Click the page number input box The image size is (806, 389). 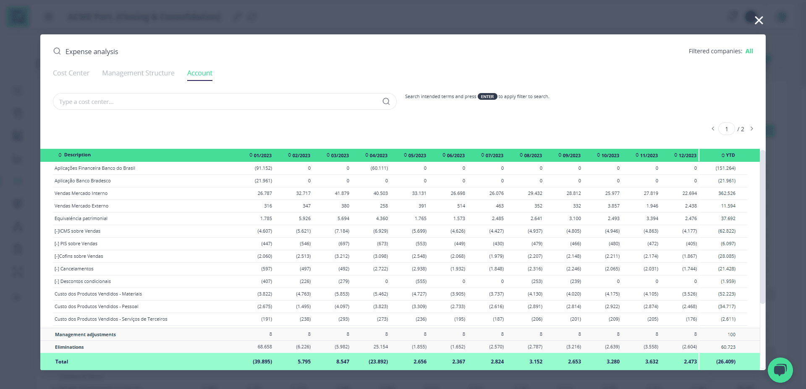pyautogui.click(x=727, y=129)
